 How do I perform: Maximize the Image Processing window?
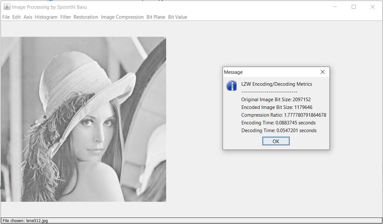[353, 7]
